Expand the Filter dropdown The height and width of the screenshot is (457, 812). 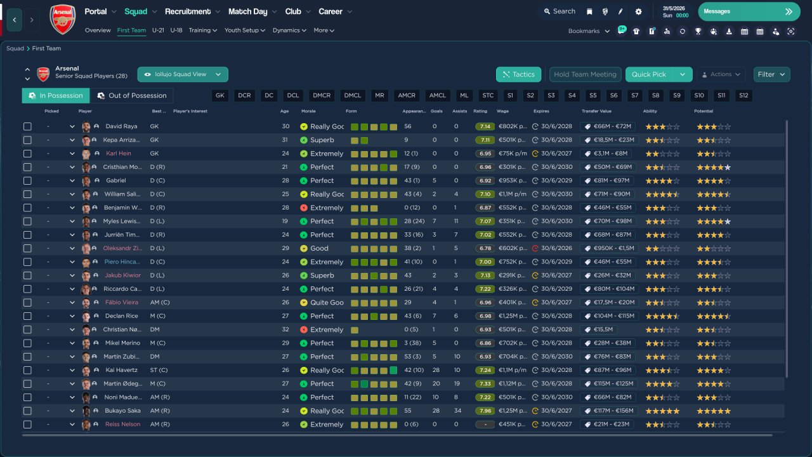pos(771,74)
